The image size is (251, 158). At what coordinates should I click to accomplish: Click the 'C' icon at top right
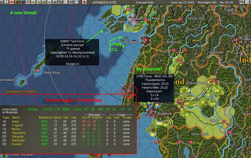[247, 2]
